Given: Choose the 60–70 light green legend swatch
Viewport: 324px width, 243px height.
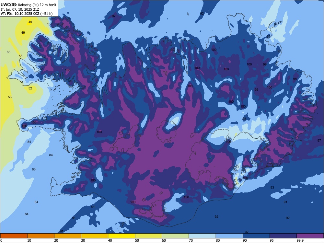Looking at the screenshot, I should click(175, 236).
